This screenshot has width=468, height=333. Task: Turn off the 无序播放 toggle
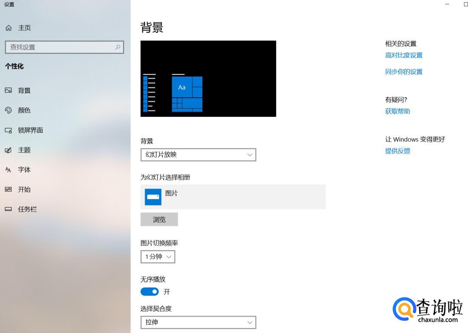[x=149, y=291]
